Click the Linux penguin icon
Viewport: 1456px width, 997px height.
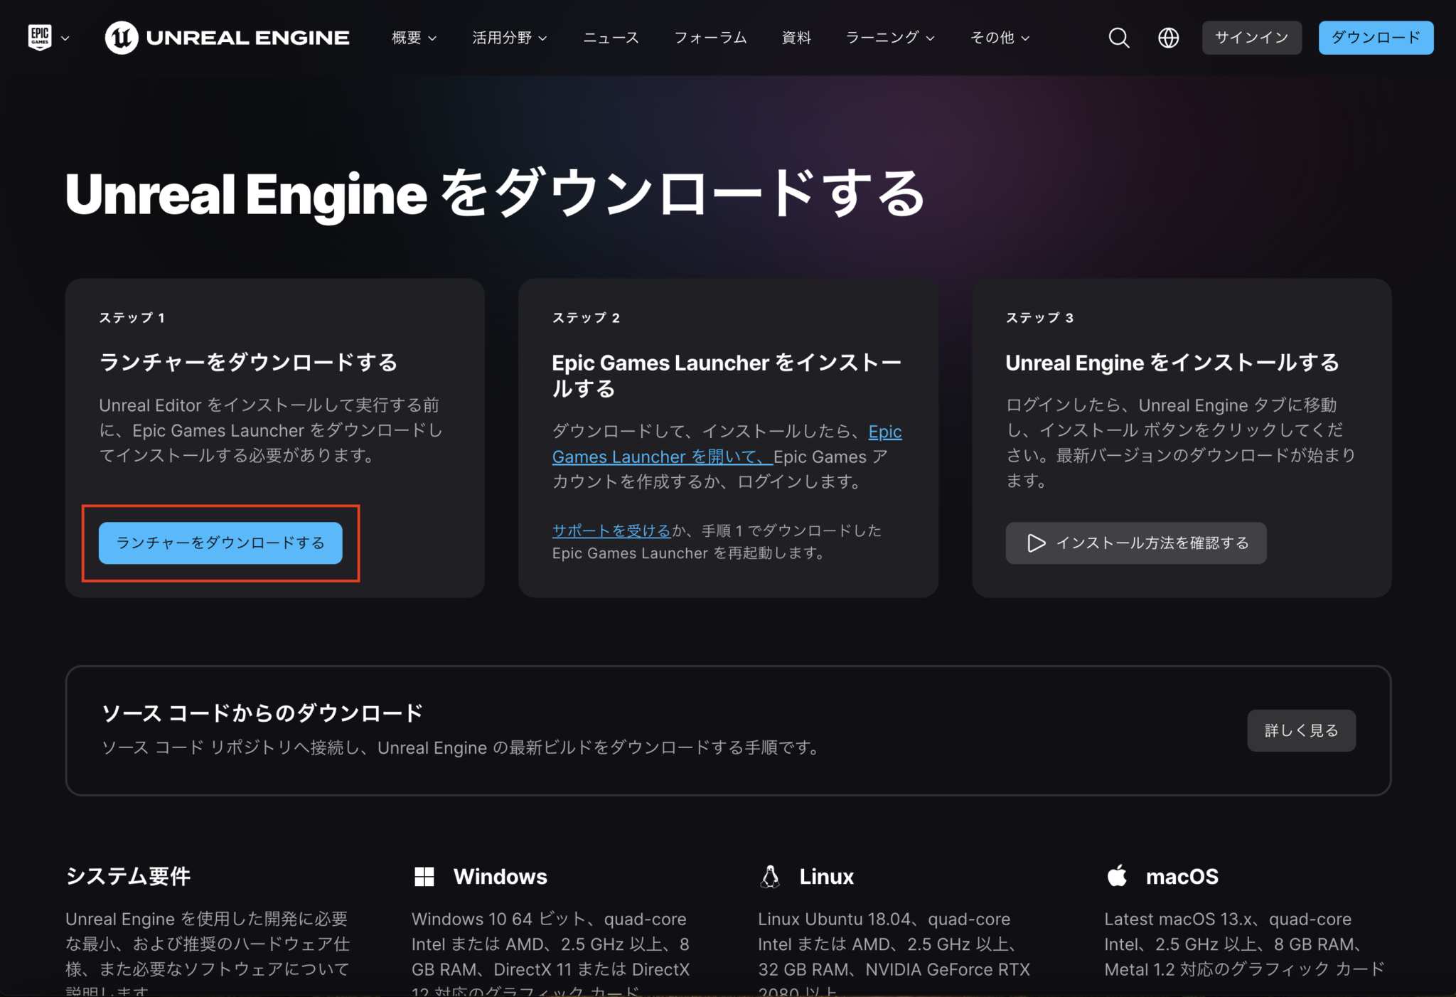770,877
